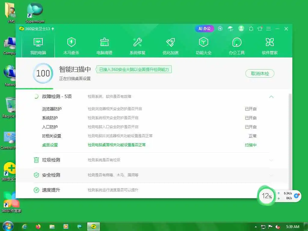This screenshot has width=308, height=231.
Task: Click the 360 logo in title bar
Action: pos(21,29)
